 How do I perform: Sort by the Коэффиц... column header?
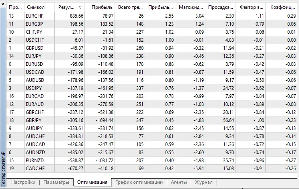pos(282,7)
